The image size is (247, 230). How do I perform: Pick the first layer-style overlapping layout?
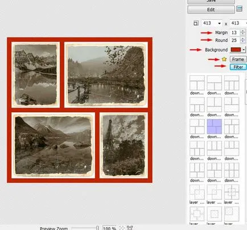197,192
